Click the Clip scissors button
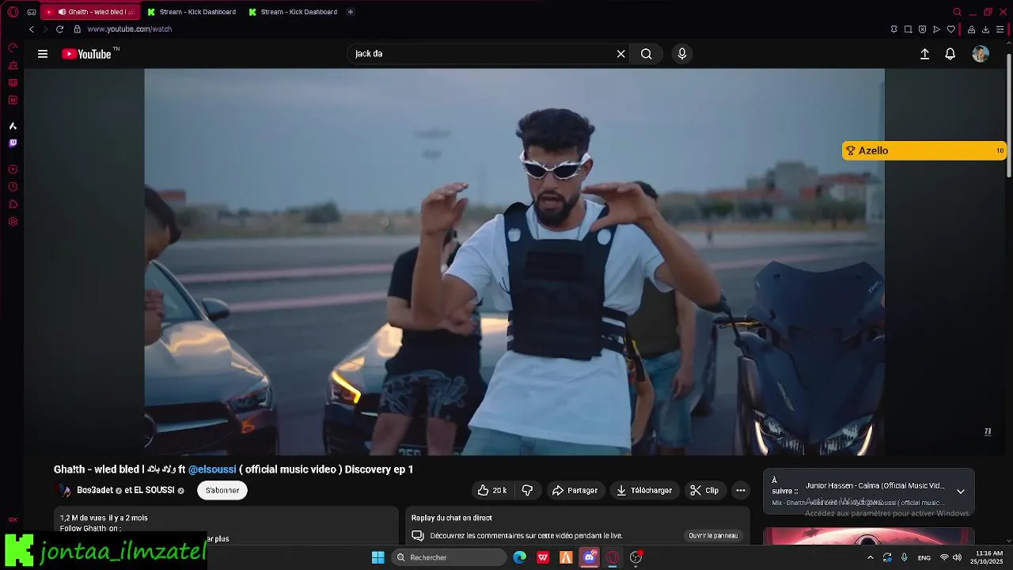 [x=704, y=491]
